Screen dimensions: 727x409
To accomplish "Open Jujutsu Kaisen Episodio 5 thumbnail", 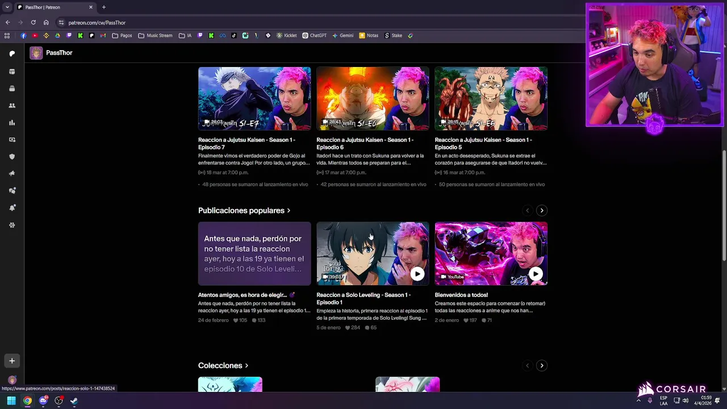I will tap(491, 99).
